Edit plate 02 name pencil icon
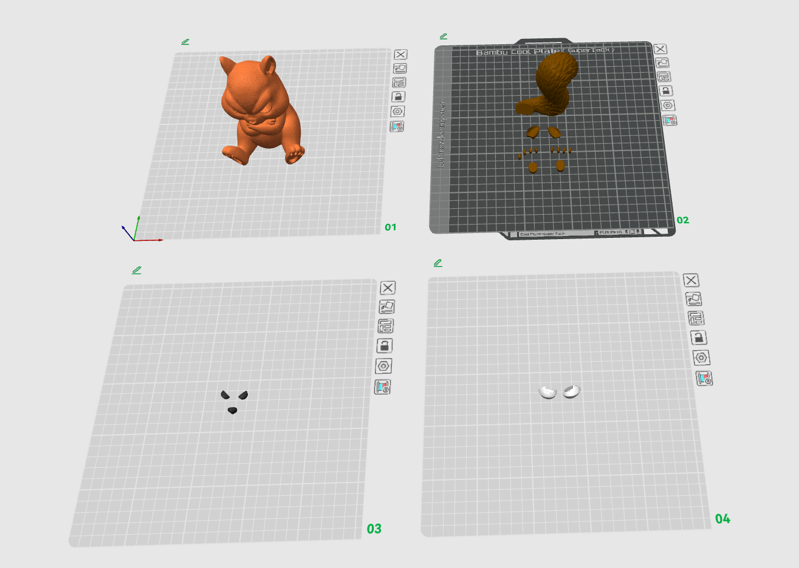 [444, 36]
